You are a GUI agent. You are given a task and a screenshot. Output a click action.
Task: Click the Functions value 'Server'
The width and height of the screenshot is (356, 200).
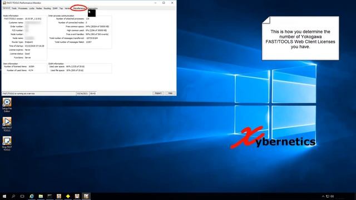(x=28, y=58)
